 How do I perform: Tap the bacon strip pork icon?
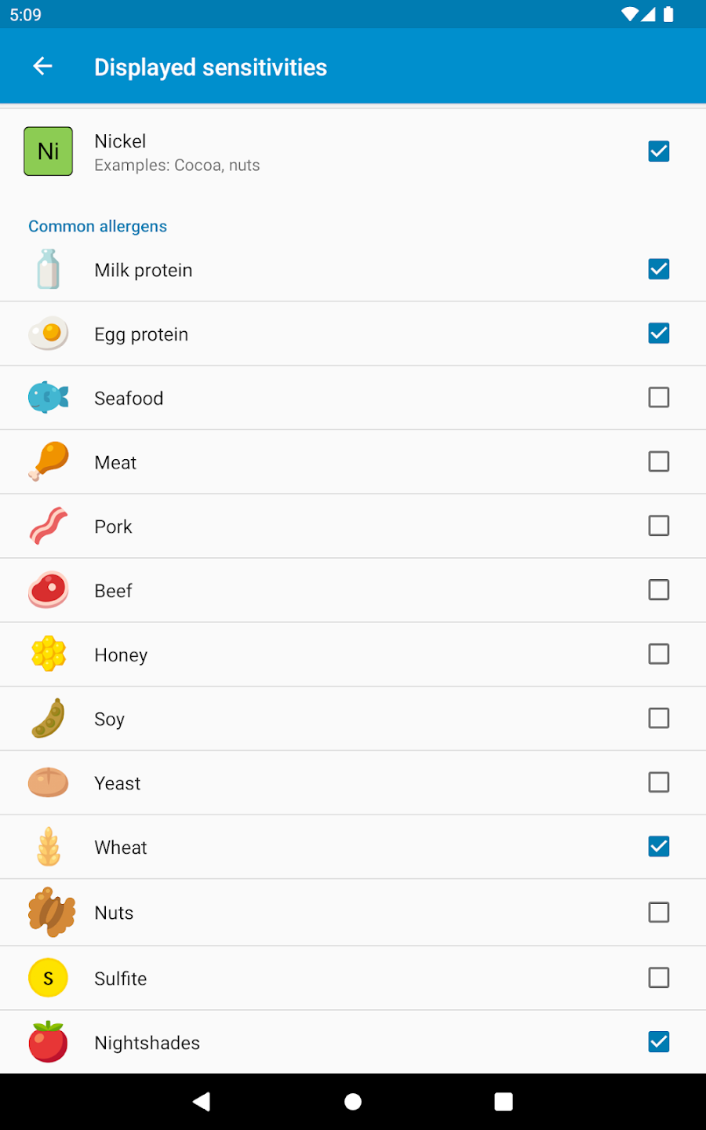tap(49, 526)
